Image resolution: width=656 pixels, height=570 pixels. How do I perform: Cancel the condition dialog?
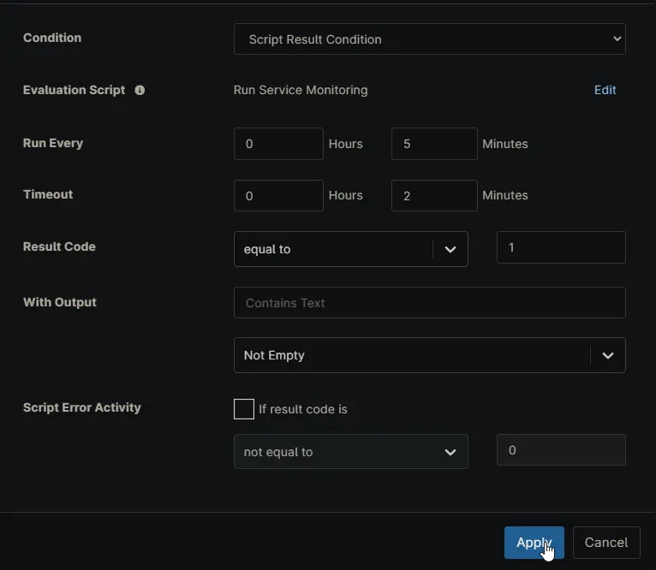click(605, 543)
